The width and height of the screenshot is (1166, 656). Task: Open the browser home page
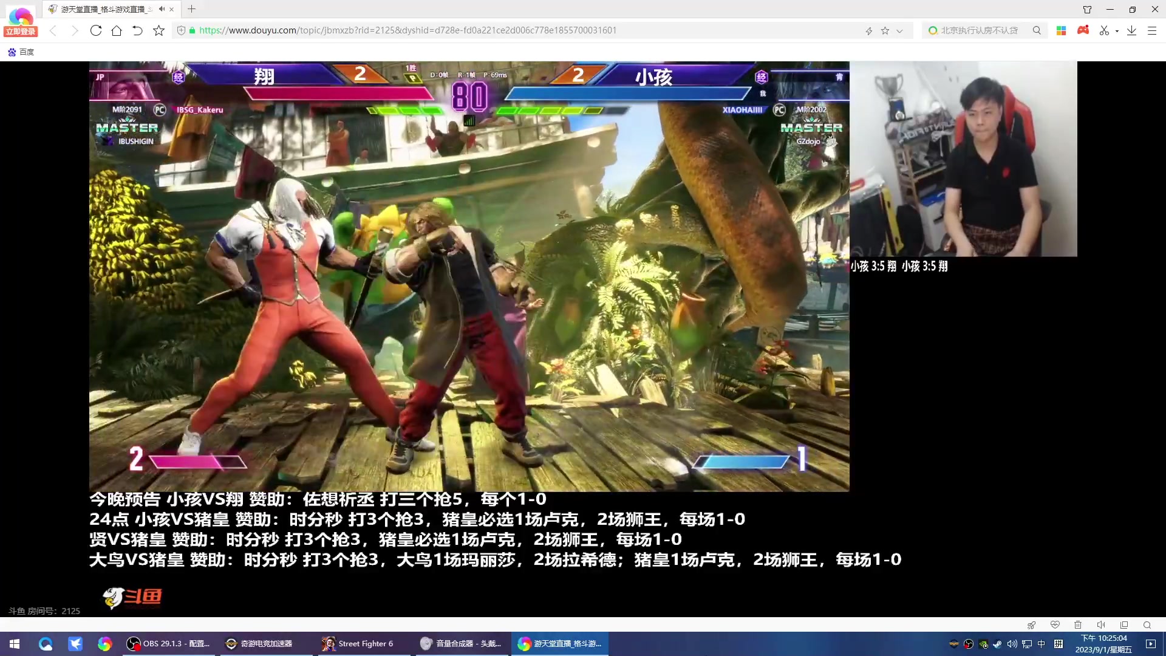[x=117, y=30]
